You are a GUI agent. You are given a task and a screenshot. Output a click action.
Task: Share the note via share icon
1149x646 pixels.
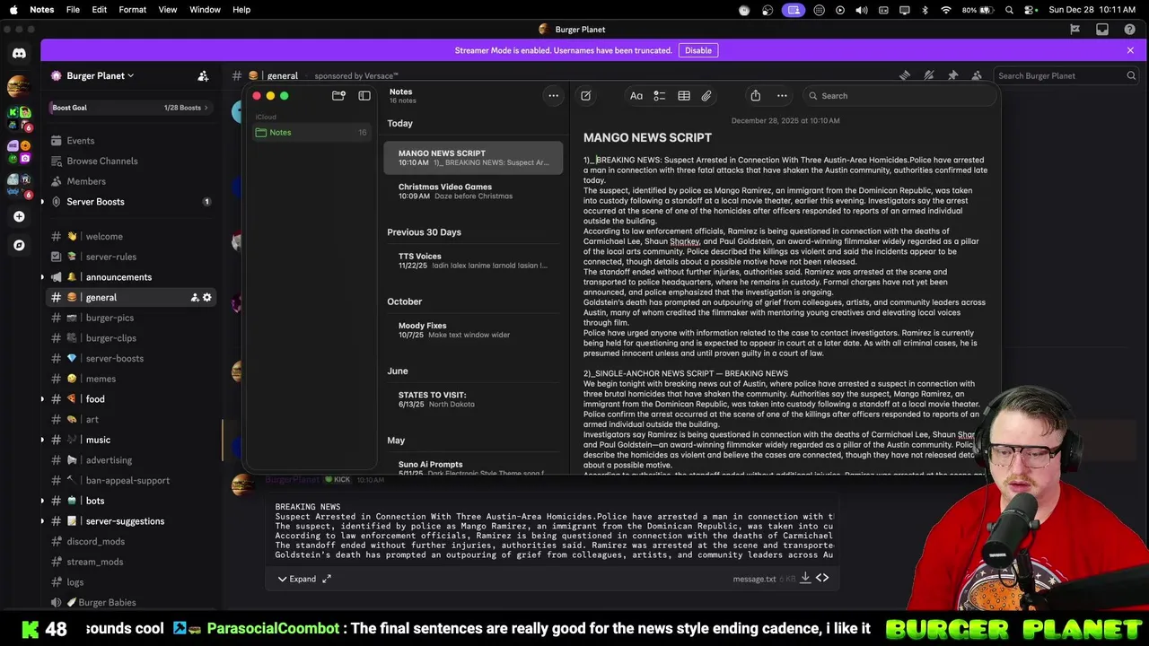(x=755, y=96)
